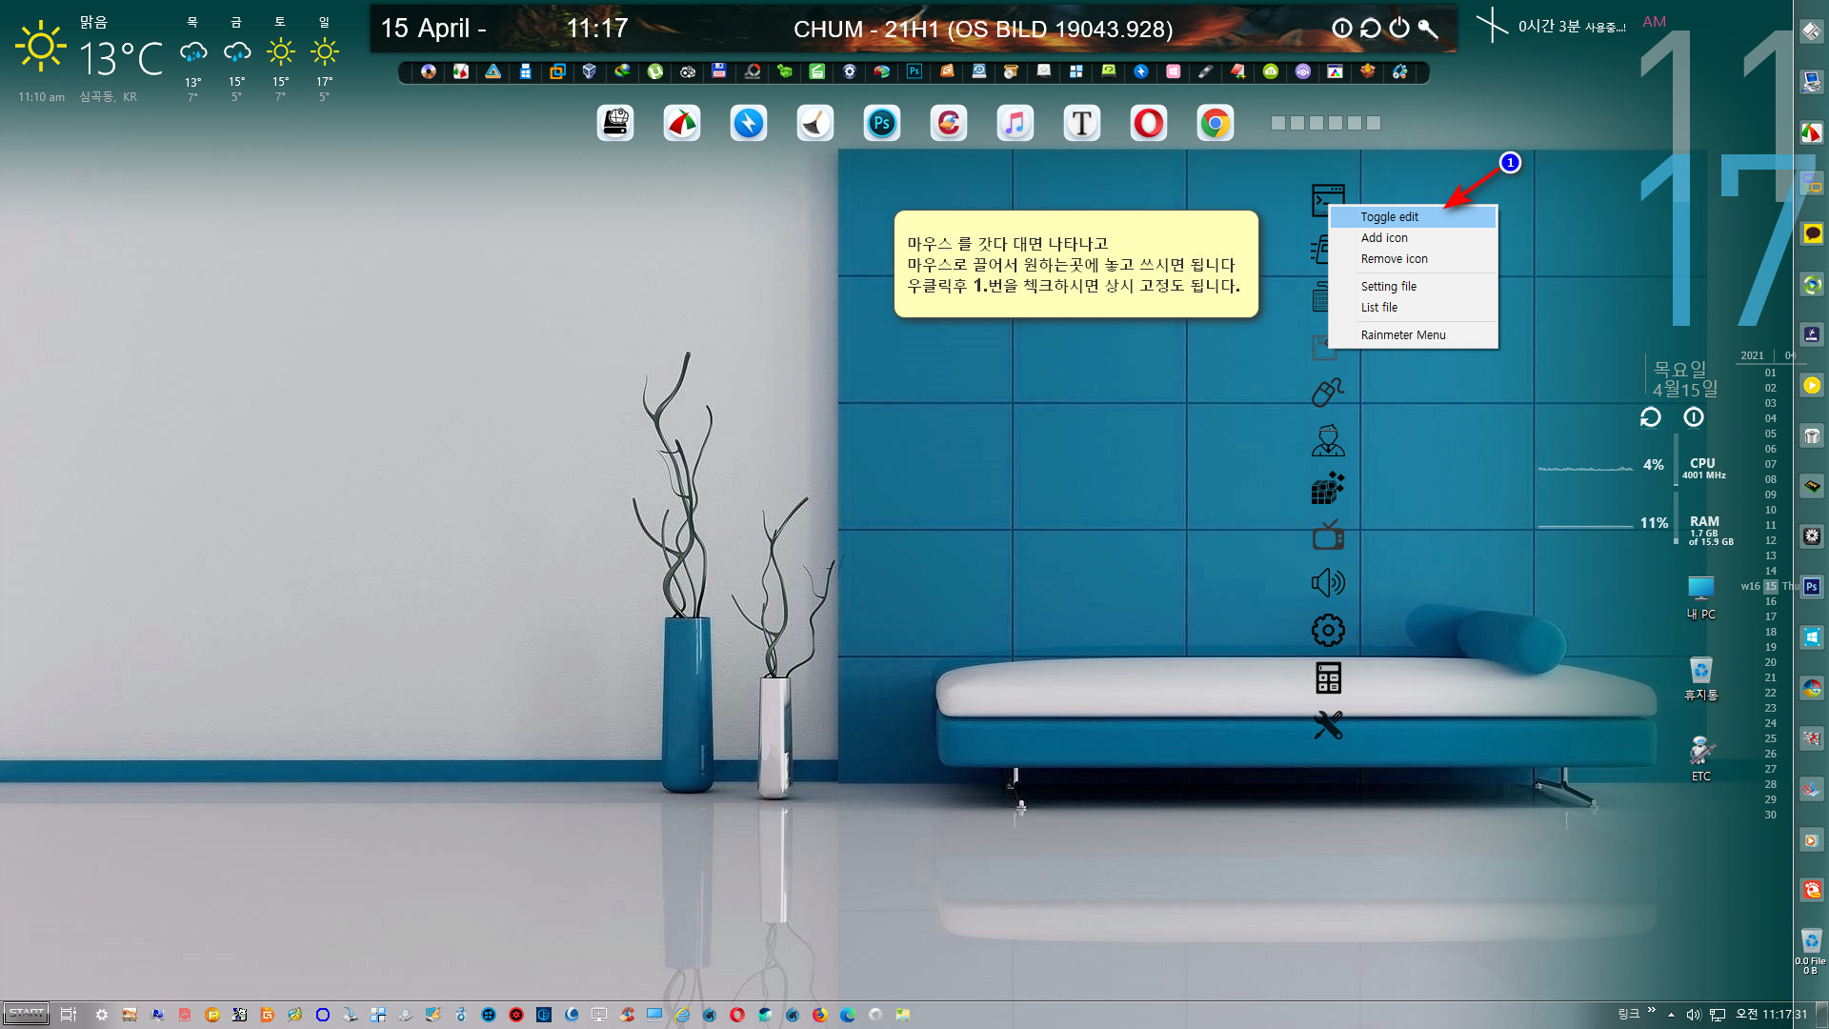
Task: Open the calculator icon in the vertical launcher
Action: [1328, 678]
